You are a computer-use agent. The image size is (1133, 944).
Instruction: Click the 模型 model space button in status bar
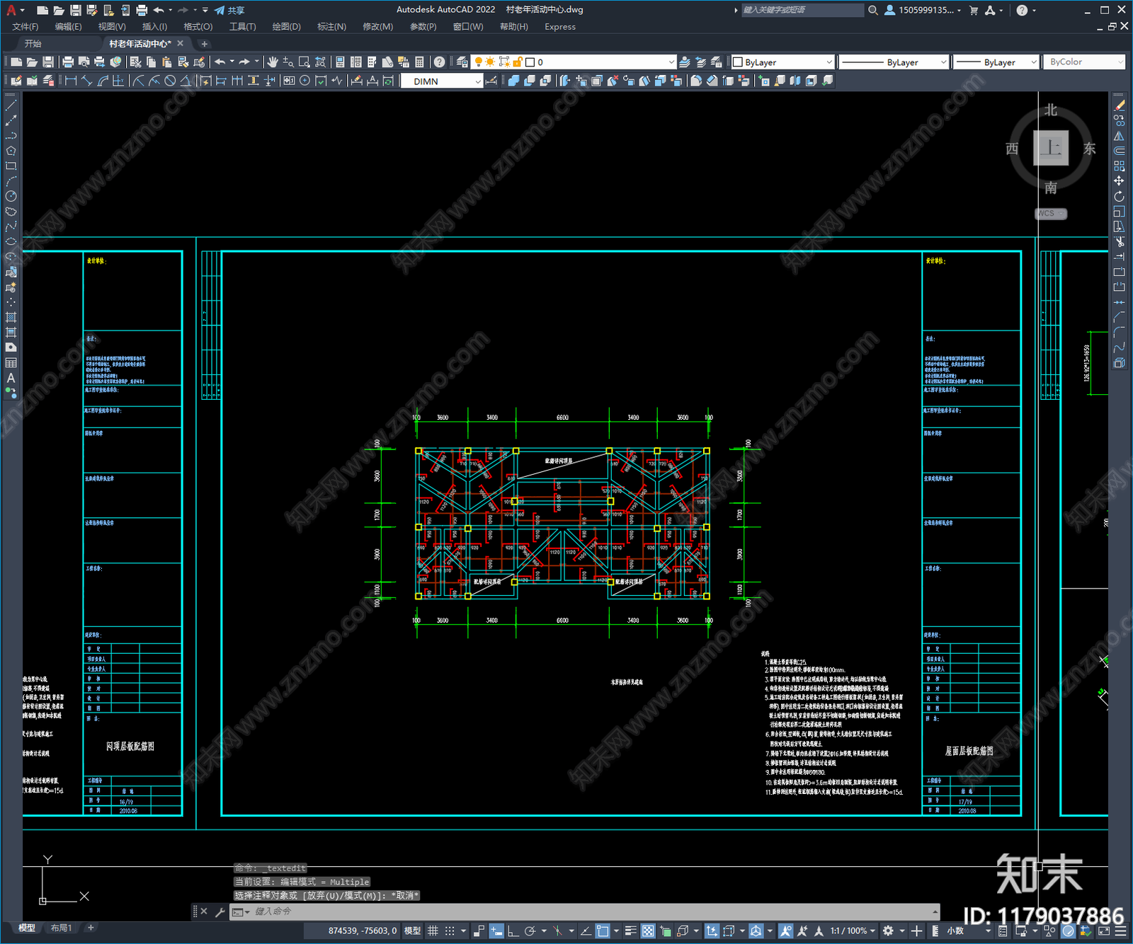(412, 931)
